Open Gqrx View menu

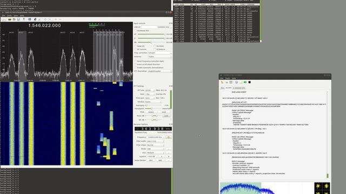16,16
